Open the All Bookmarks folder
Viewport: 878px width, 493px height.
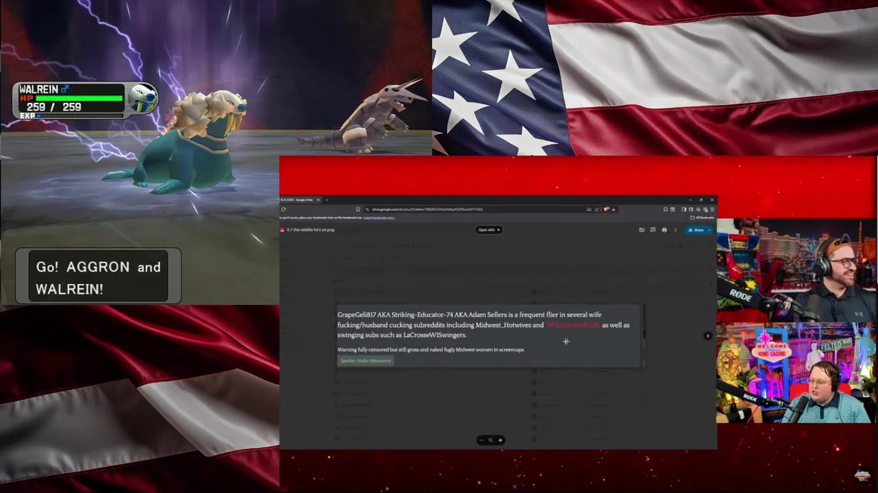click(x=702, y=218)
